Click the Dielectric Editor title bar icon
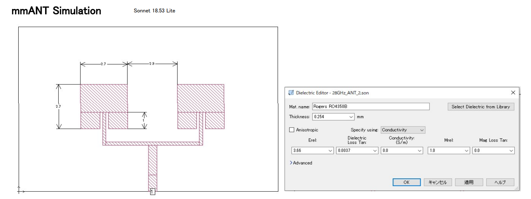This screenshot has width=531, height=199. [291, 93]
